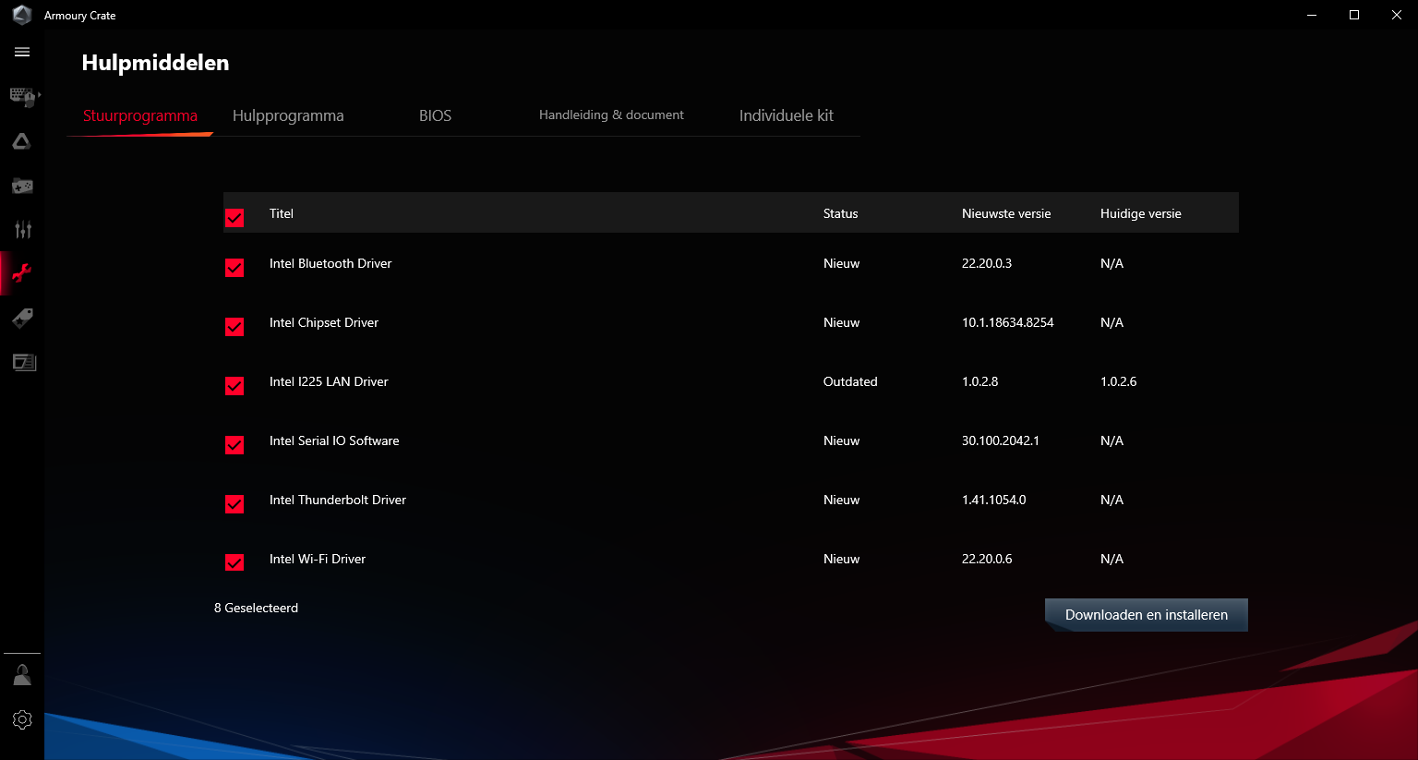Click the Outdated status of I225 LAN Driver
1418x760 pixels.
tap(850, 381)
